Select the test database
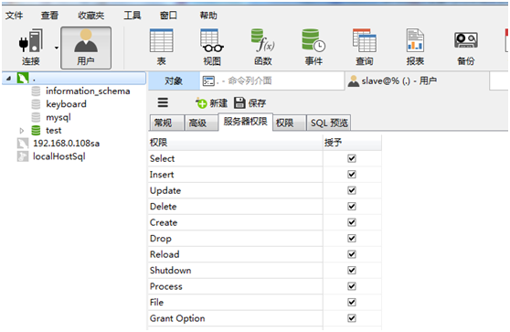Screen dimensions: 510x332 point(54,131)
